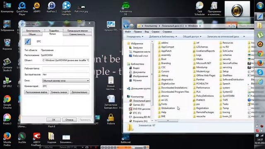265x149 pixels.
Task: Click the Быстрый вызов field
Action: [66, 74]
